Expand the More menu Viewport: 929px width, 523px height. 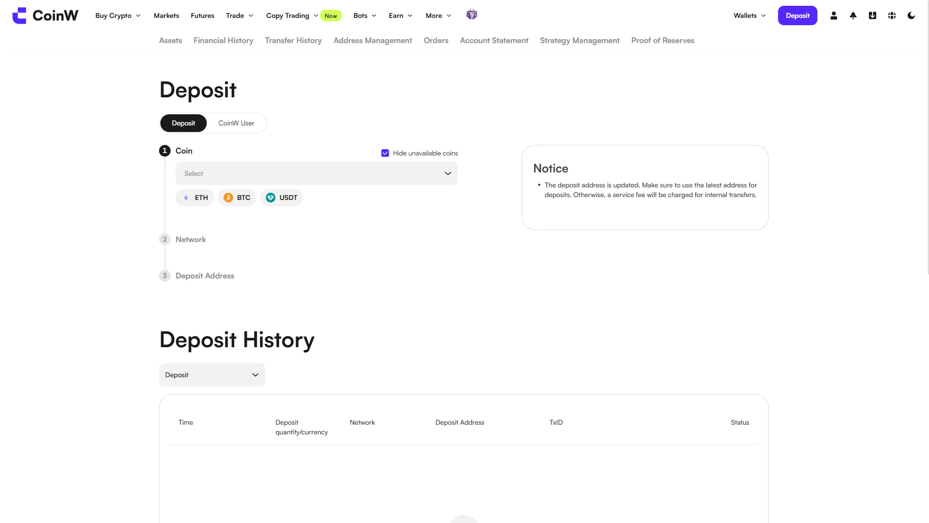coord(438,15)
